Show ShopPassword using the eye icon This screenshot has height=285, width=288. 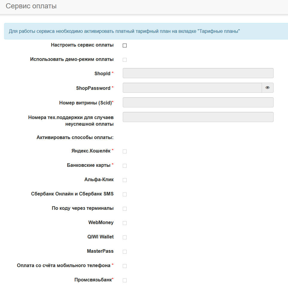(x=267, y=88)
